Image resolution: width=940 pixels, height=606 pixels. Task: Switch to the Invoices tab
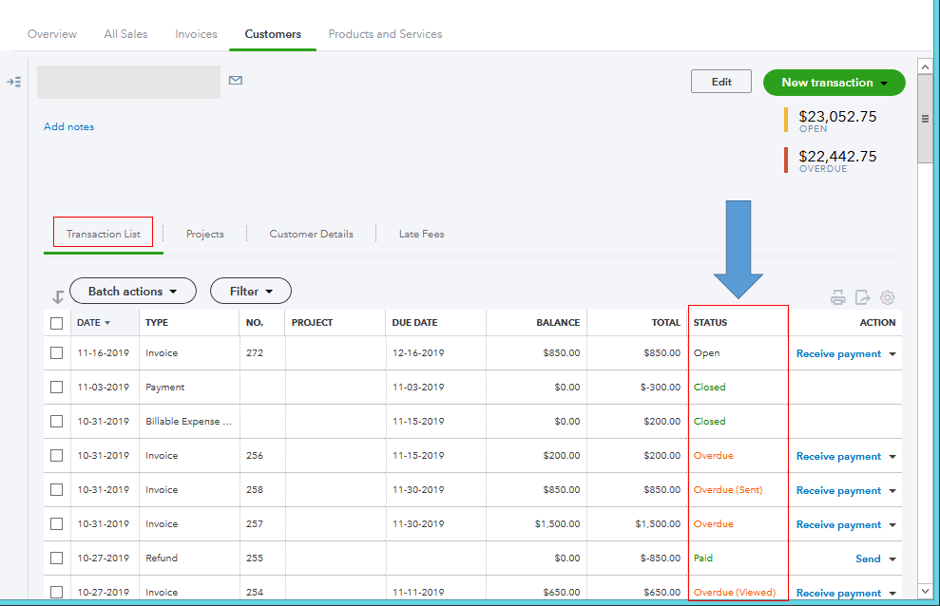point(196,34)
